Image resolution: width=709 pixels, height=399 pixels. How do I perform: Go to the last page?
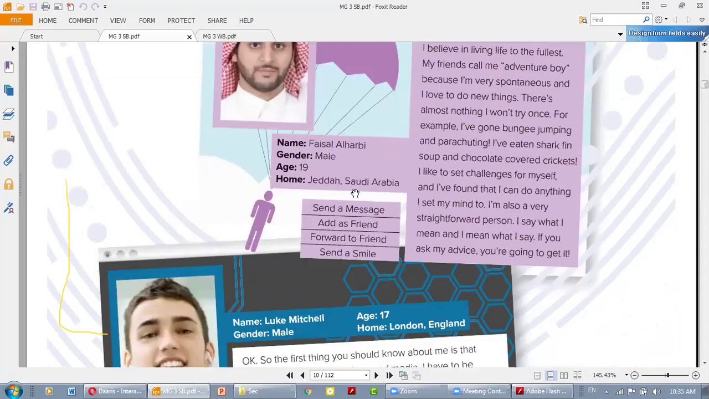pos(389,375)
